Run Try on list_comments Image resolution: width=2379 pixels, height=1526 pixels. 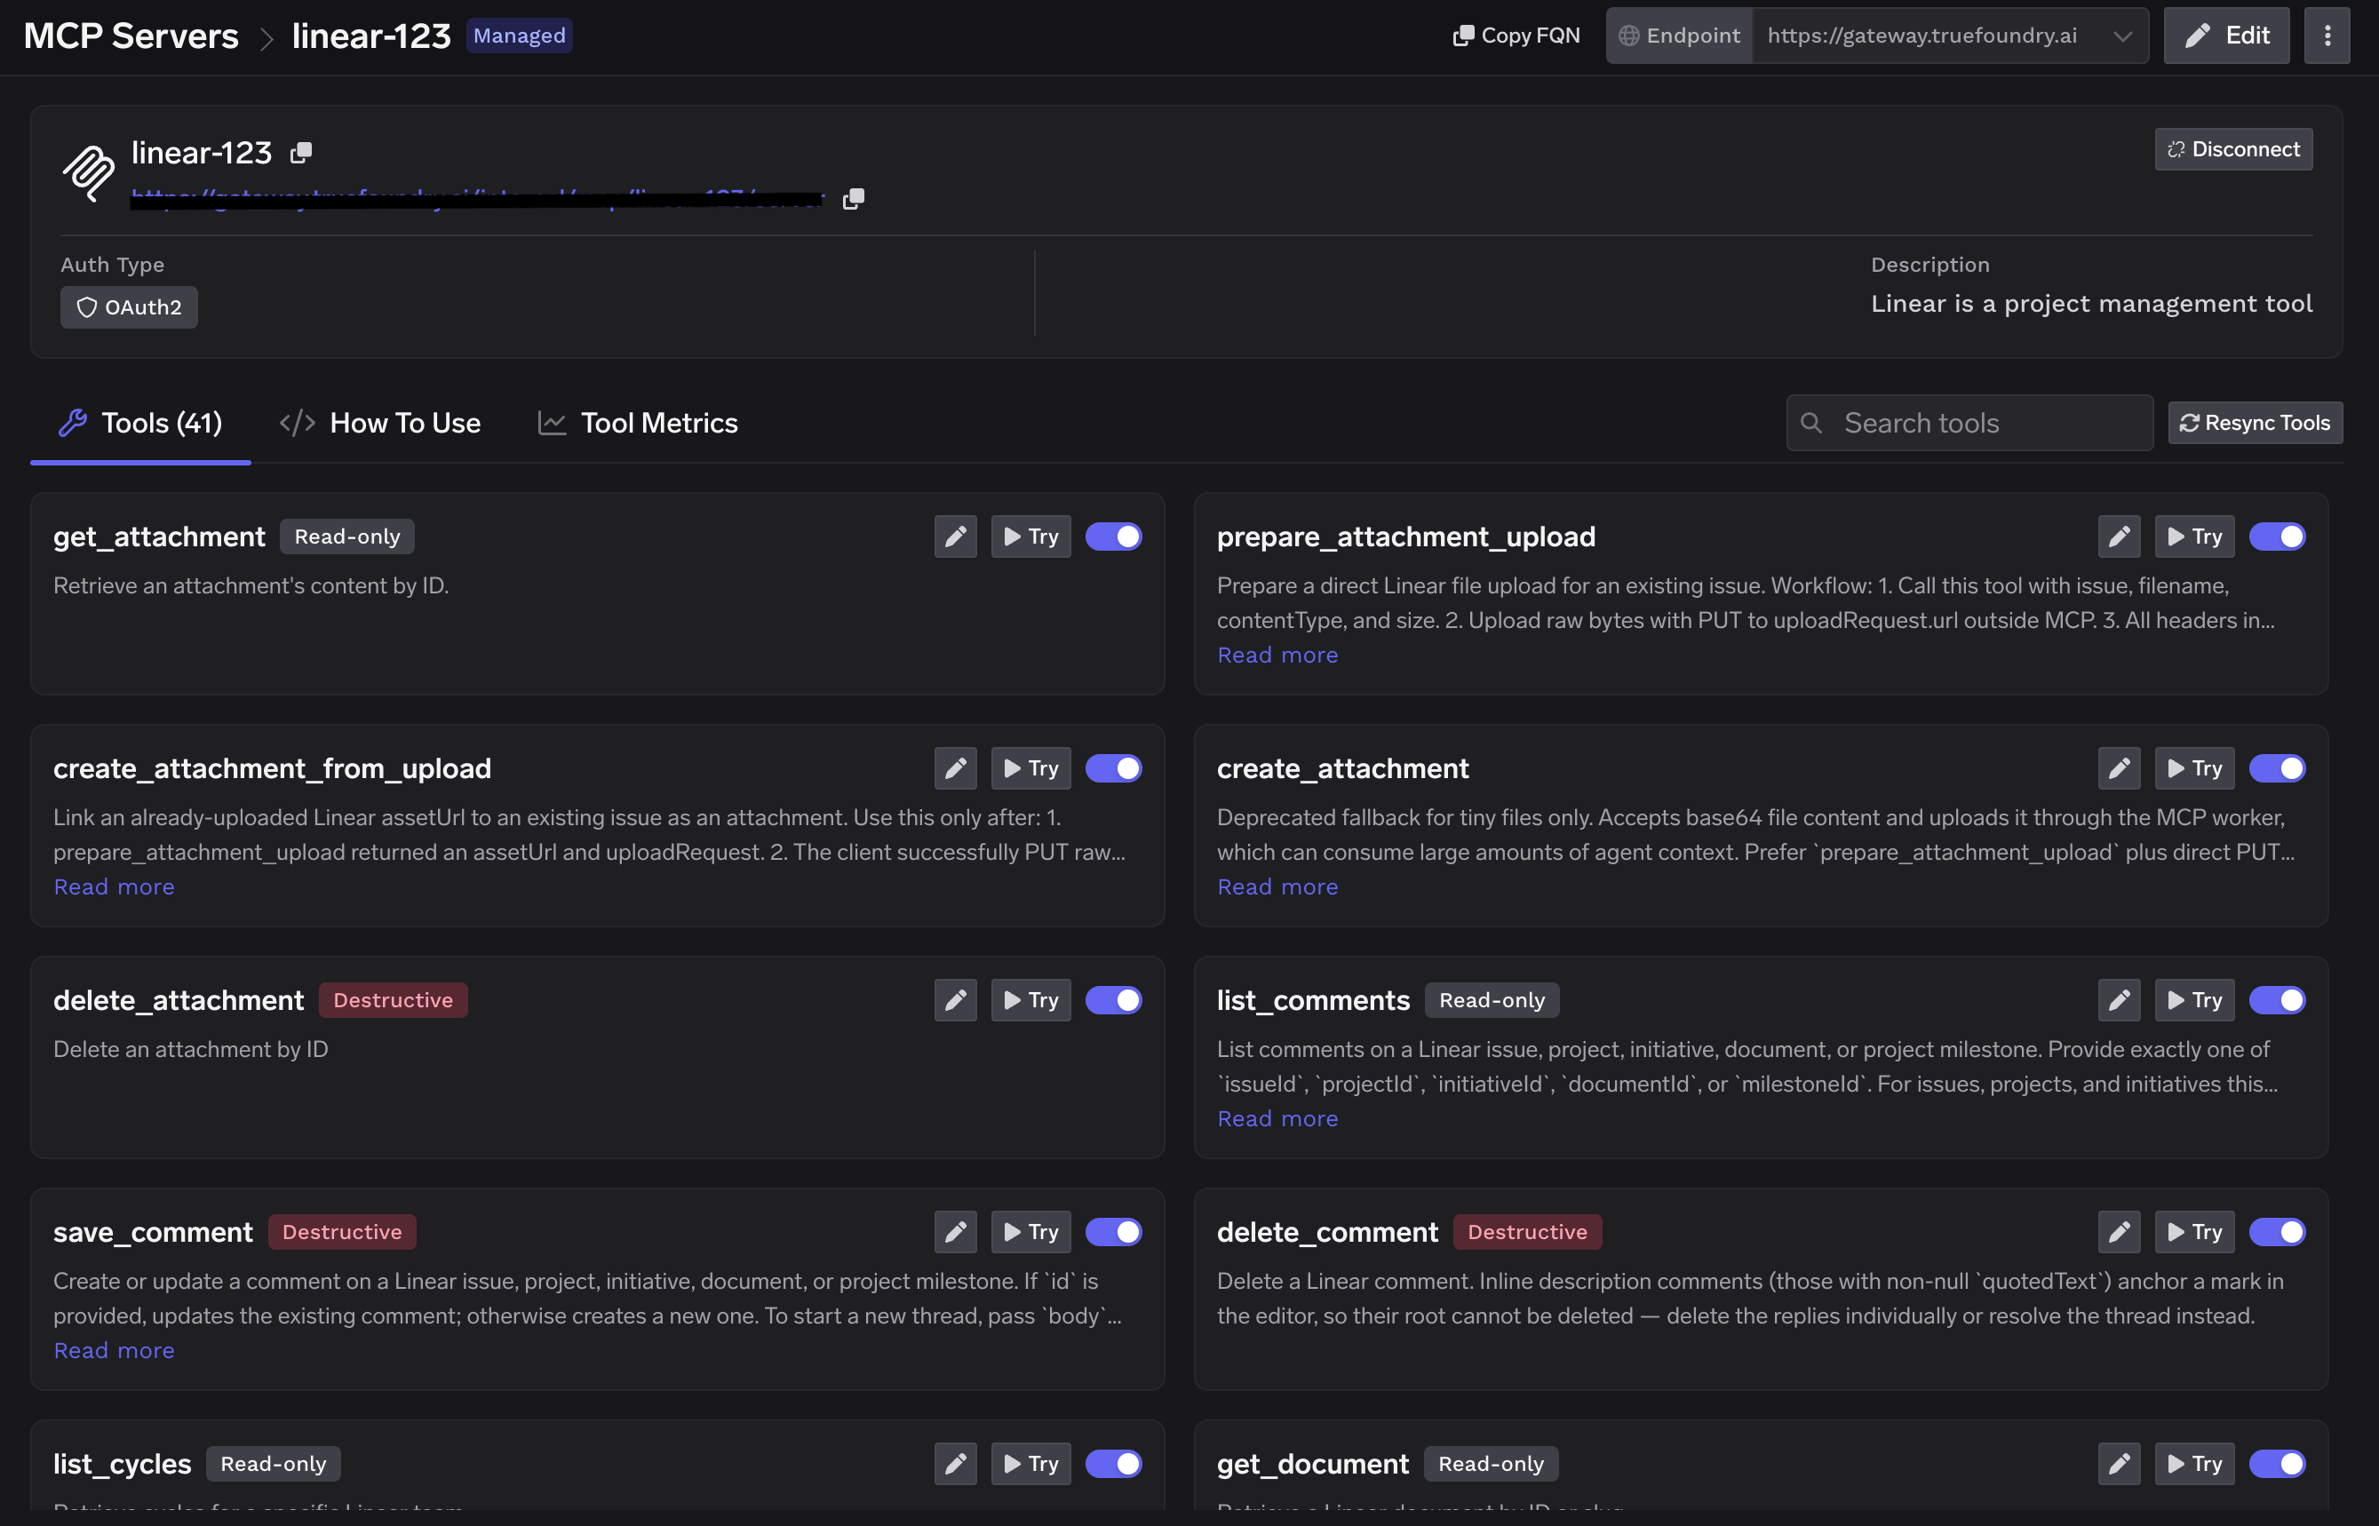(x=2193, y=1000)
